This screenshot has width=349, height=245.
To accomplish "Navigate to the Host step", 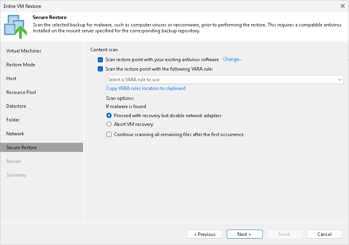I will 11,78.
